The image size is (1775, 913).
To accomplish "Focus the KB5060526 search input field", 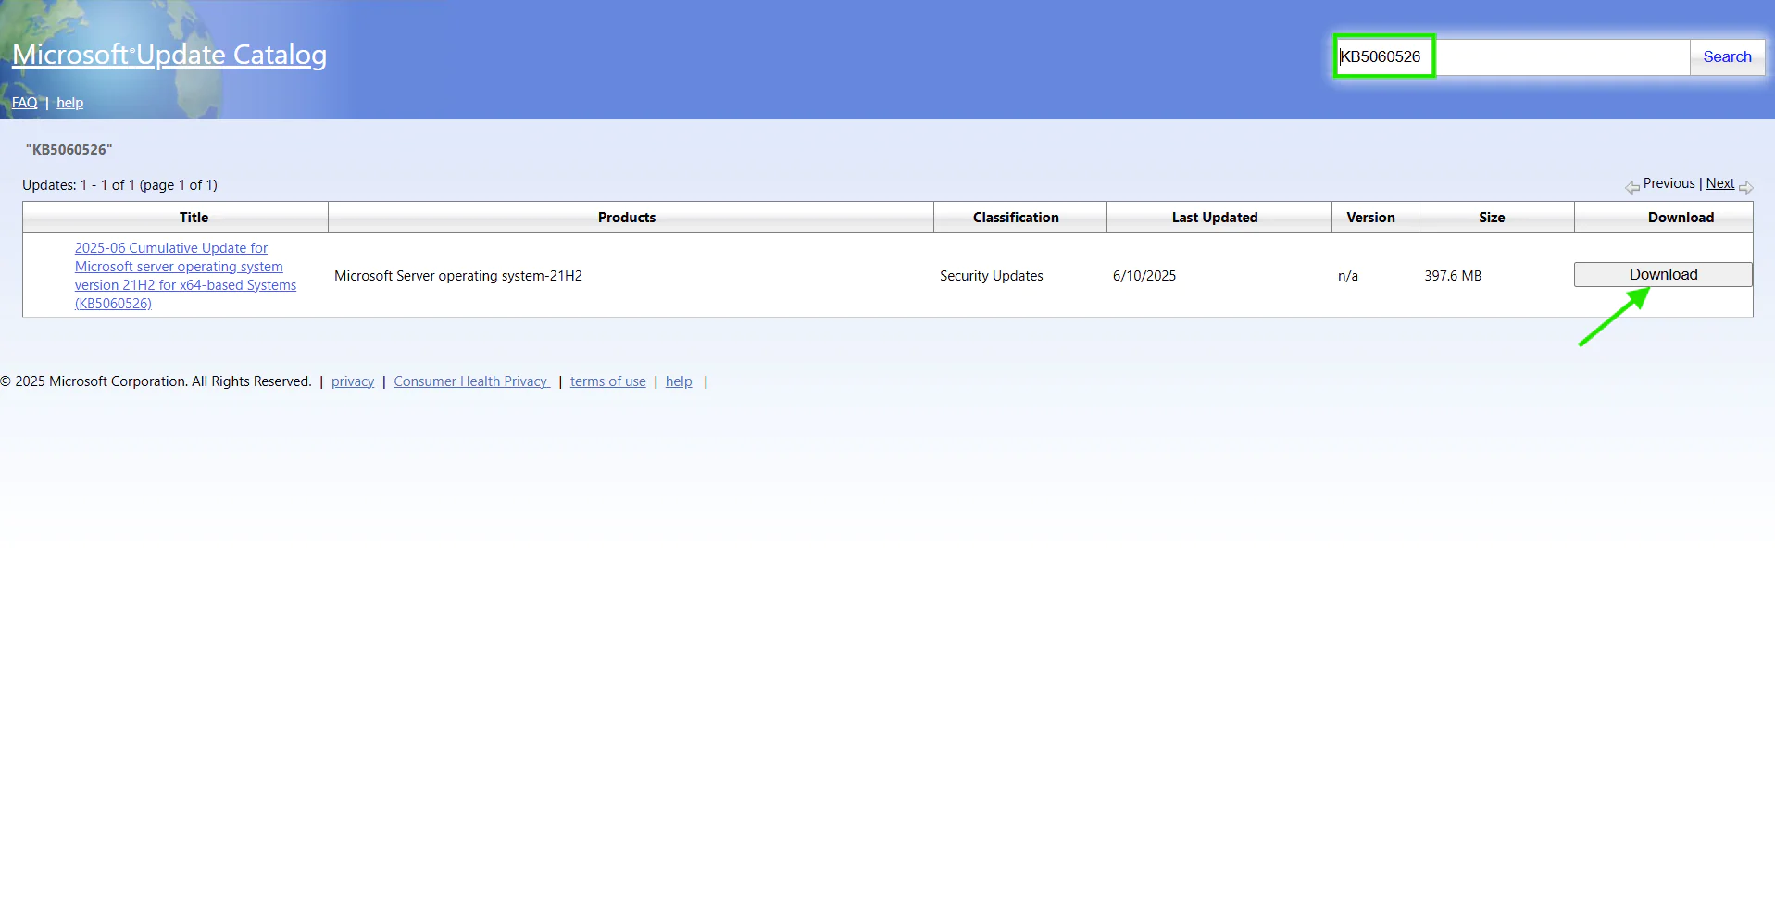I will coord(1513,56).
